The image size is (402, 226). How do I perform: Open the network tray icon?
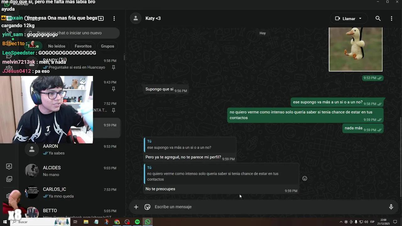pos(361,222)
